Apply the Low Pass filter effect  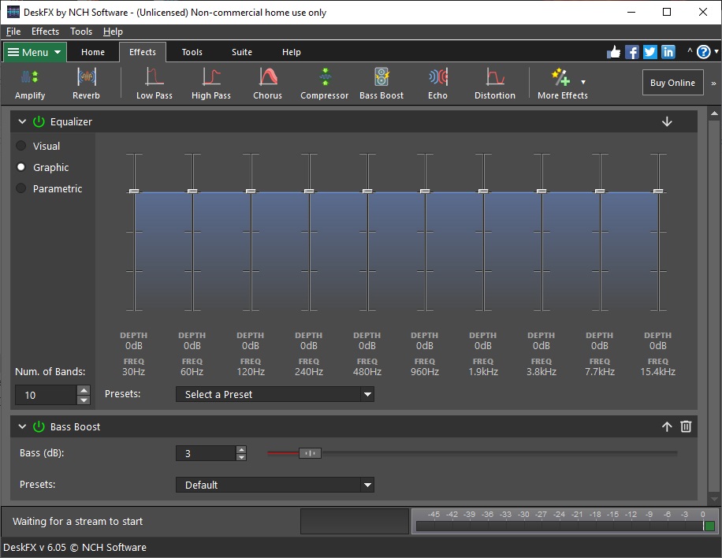pyautogui.click(x=154, y=82)
